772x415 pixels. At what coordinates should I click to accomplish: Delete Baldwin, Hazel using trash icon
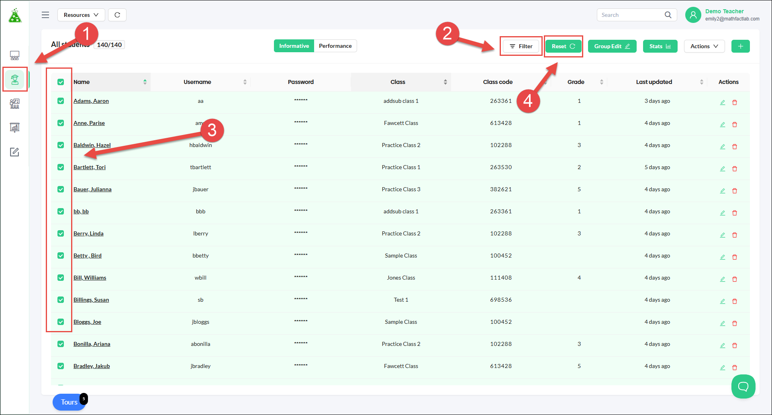coord(735,147)
